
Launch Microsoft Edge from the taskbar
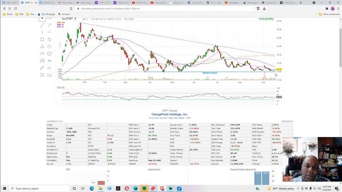pyautogui.click(x=92, y=188)
